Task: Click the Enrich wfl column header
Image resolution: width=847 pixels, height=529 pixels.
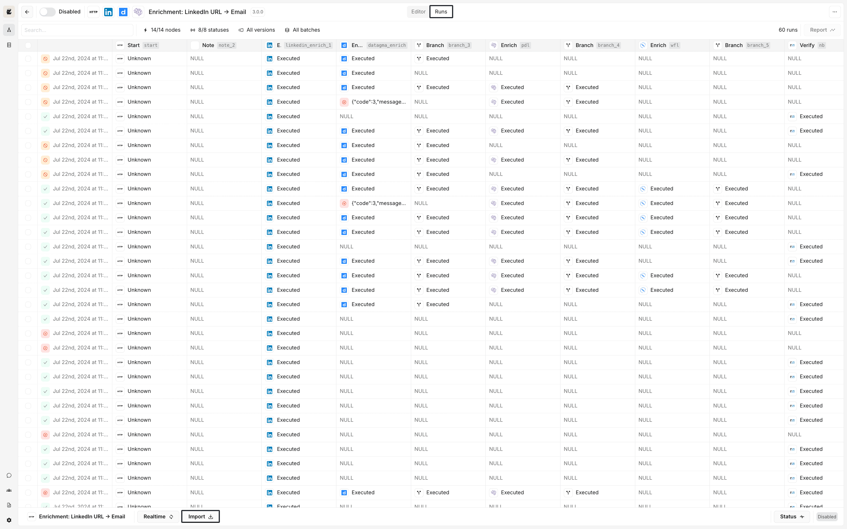Action: (672, 45)
